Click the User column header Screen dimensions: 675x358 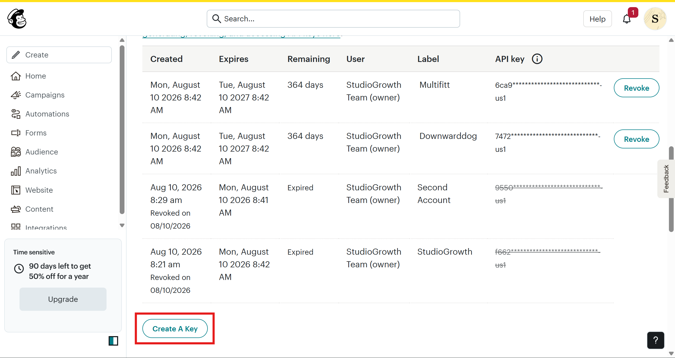click(x=355, y=59)
